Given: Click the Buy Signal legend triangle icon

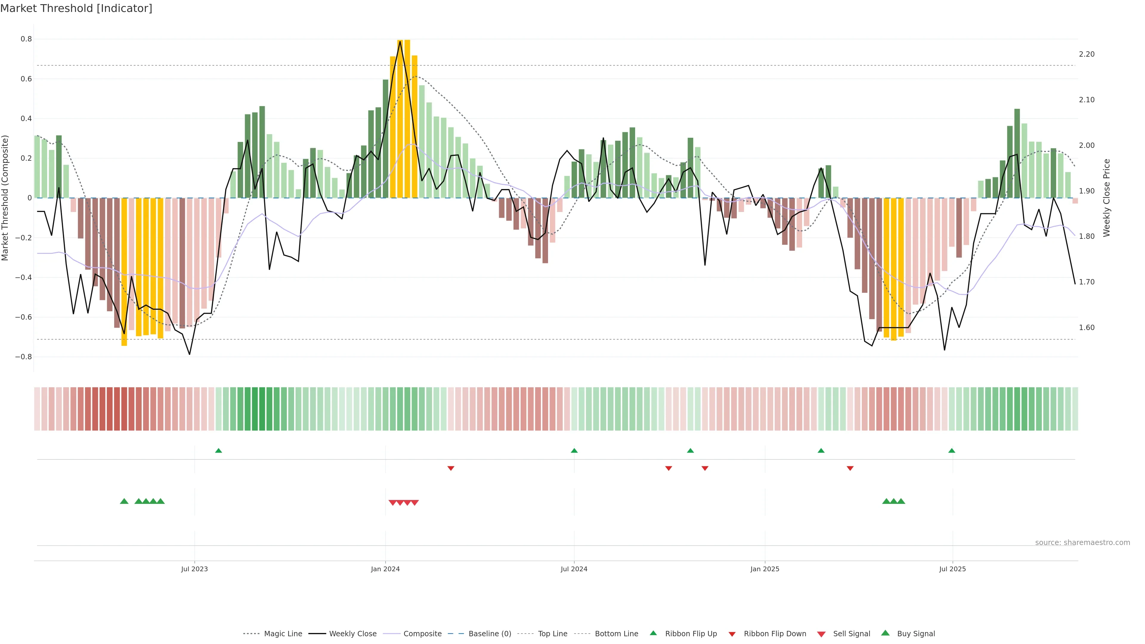Looking at the screenshot, I should coord(885,633).
